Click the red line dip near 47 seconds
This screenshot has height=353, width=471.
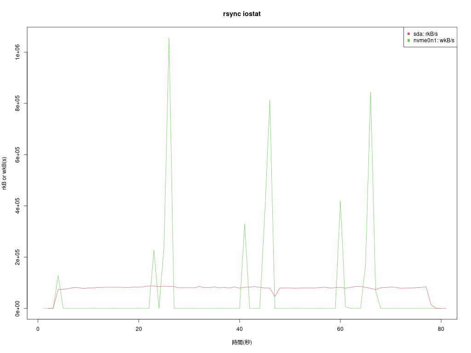pos(275,296)
